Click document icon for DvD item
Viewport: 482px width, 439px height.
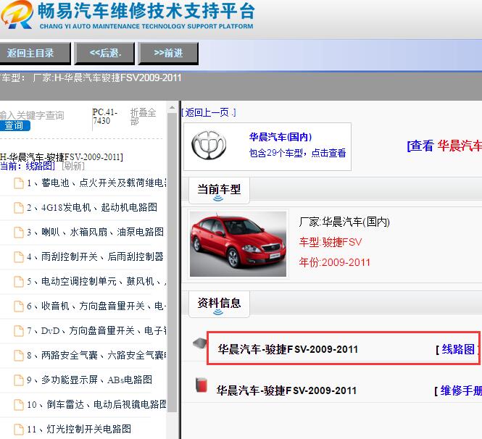(x=19, y=331)
